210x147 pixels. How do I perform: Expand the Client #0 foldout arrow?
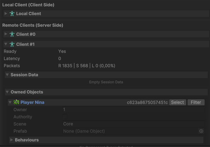pyautogui.click(x=6, y=34)
